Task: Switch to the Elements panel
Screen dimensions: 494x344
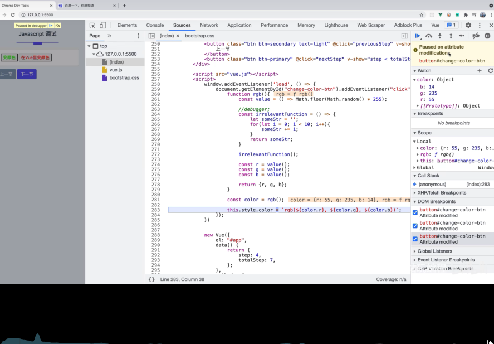Action: tap(127, 25)
